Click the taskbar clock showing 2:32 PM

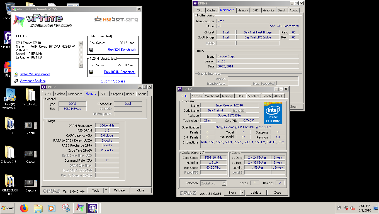pos(365,208)
